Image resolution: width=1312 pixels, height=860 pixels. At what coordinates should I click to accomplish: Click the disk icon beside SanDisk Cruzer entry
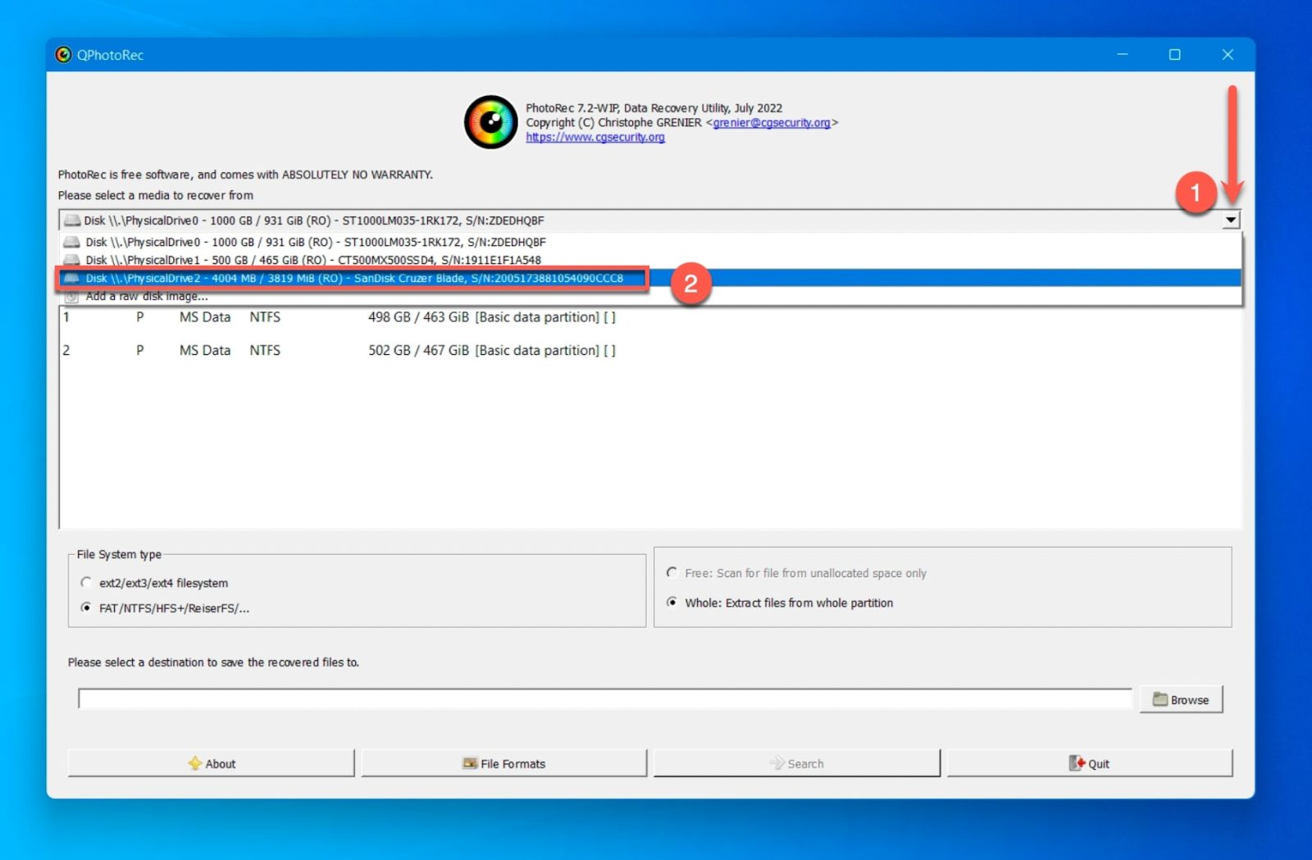click(x=72, y=278)
